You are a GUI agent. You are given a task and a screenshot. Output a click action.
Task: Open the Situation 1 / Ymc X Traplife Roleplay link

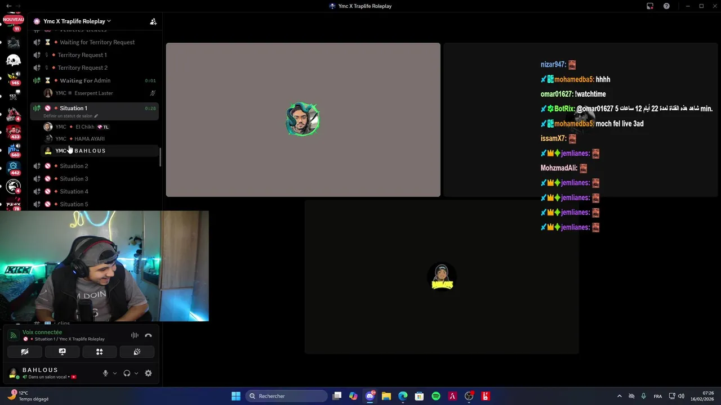(x=69, y=339)
